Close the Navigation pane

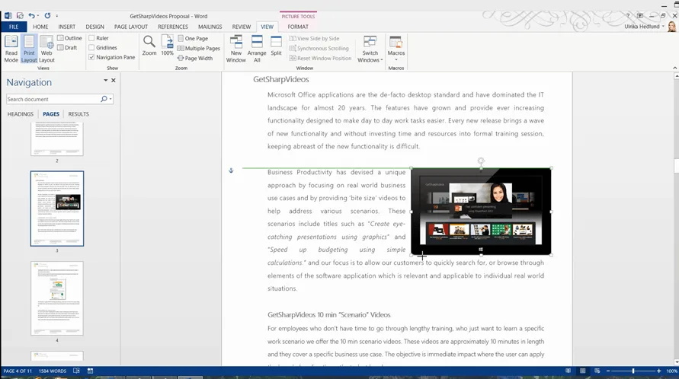click(x=114, y=81)
